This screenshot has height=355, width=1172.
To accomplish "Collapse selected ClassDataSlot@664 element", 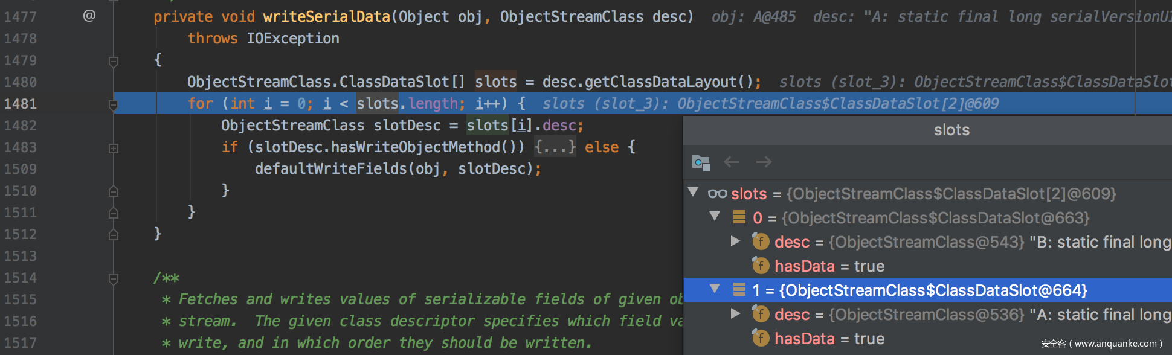I will point(715,289).
